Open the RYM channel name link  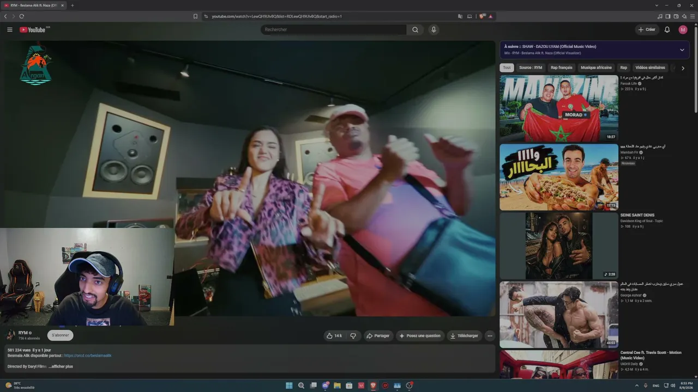coord(23,333)
